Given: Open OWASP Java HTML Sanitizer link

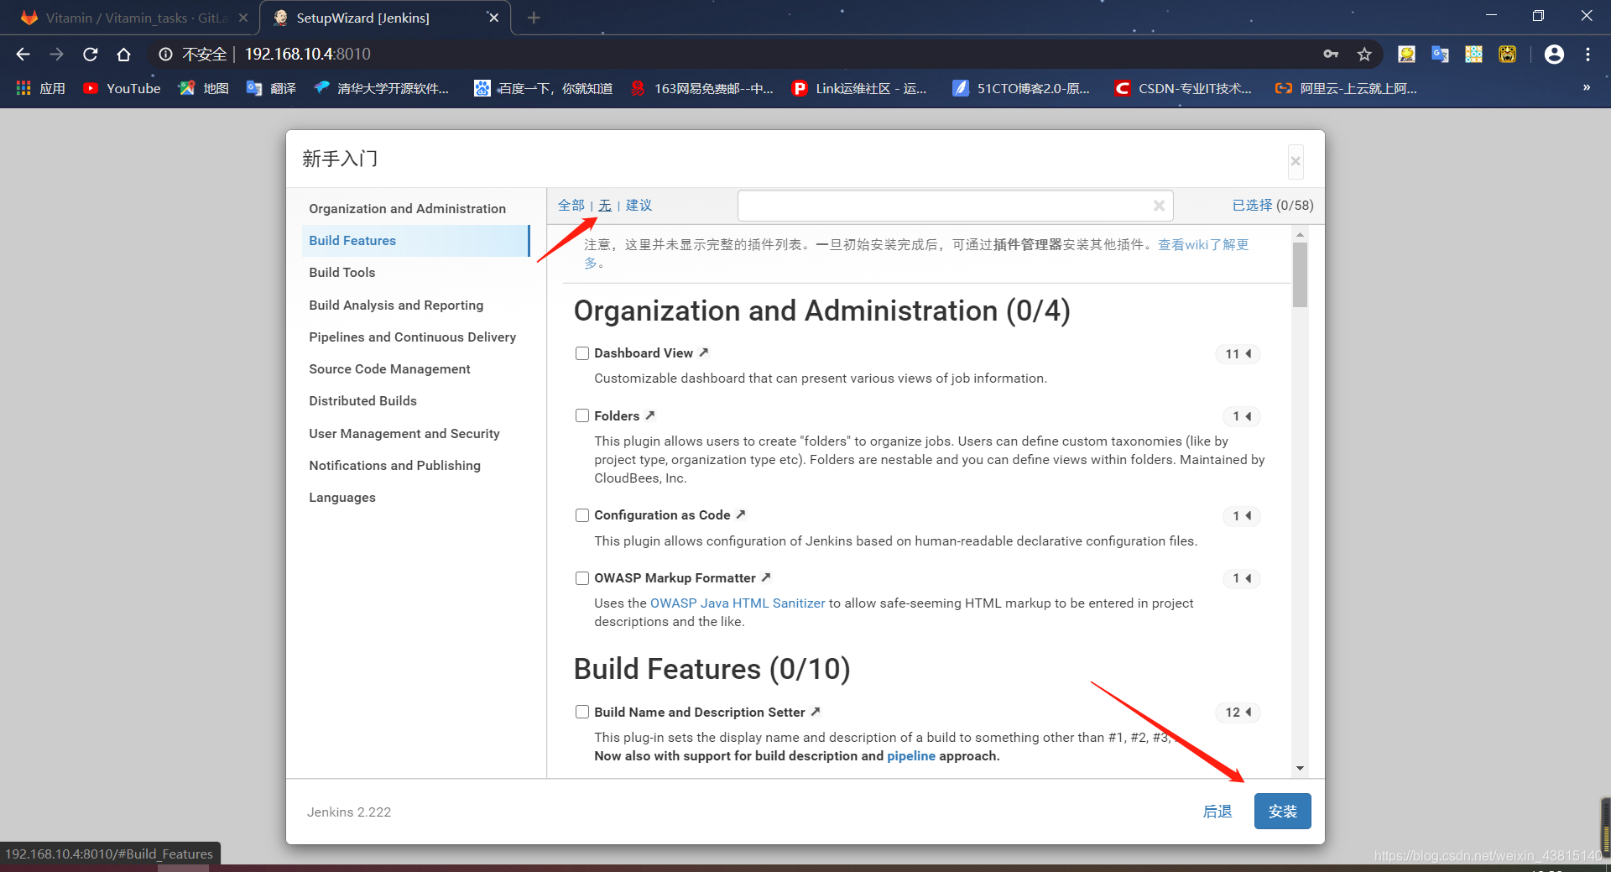Looking at the screenshot, I should coord(738,603).
